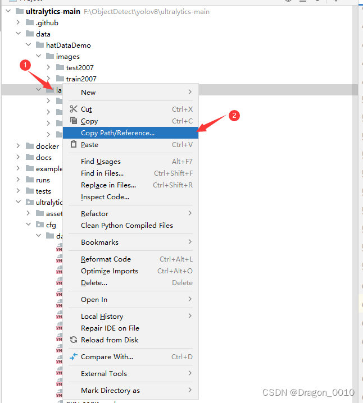Expand the docs folder
Image resolution: width=363 pixels, height=403 pixels.
18,157
